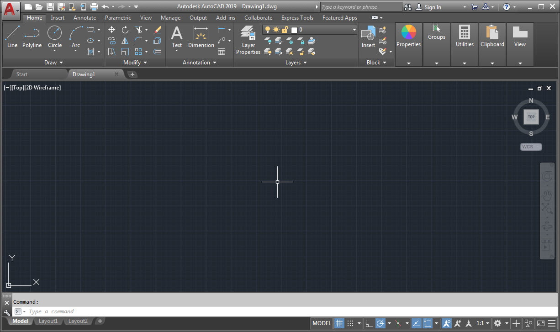Expand the Layers panel

click(296, 63)
